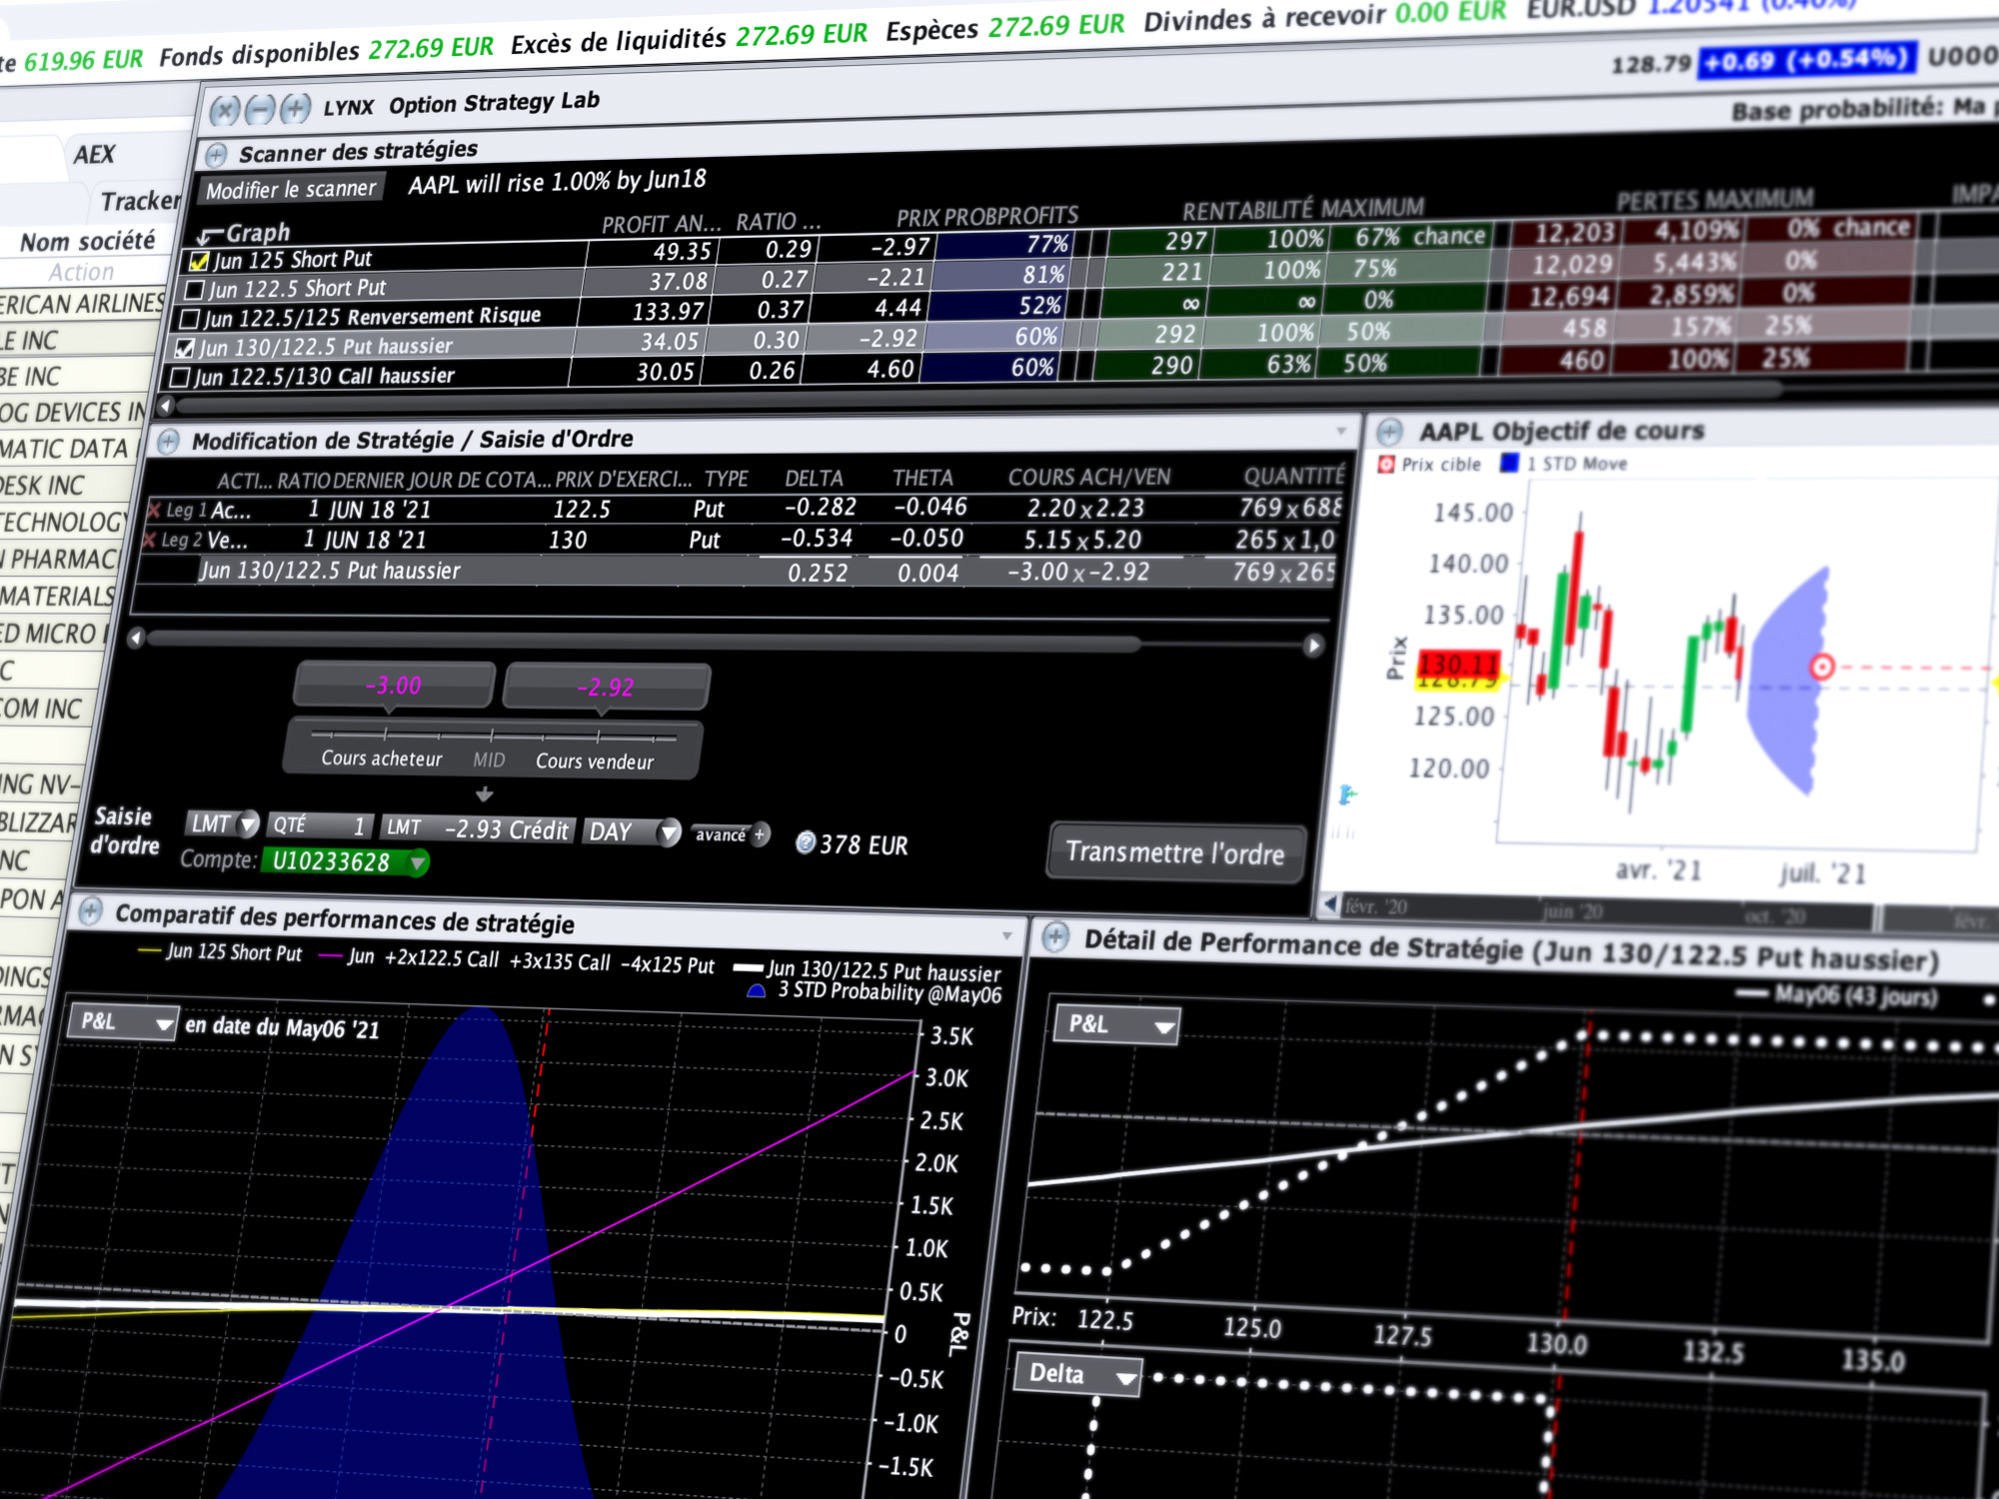Click the Modification de Stratégie panel icon
Image resolution: width=1999 pixels, height=1499 pixels.
tap(168, 442)
